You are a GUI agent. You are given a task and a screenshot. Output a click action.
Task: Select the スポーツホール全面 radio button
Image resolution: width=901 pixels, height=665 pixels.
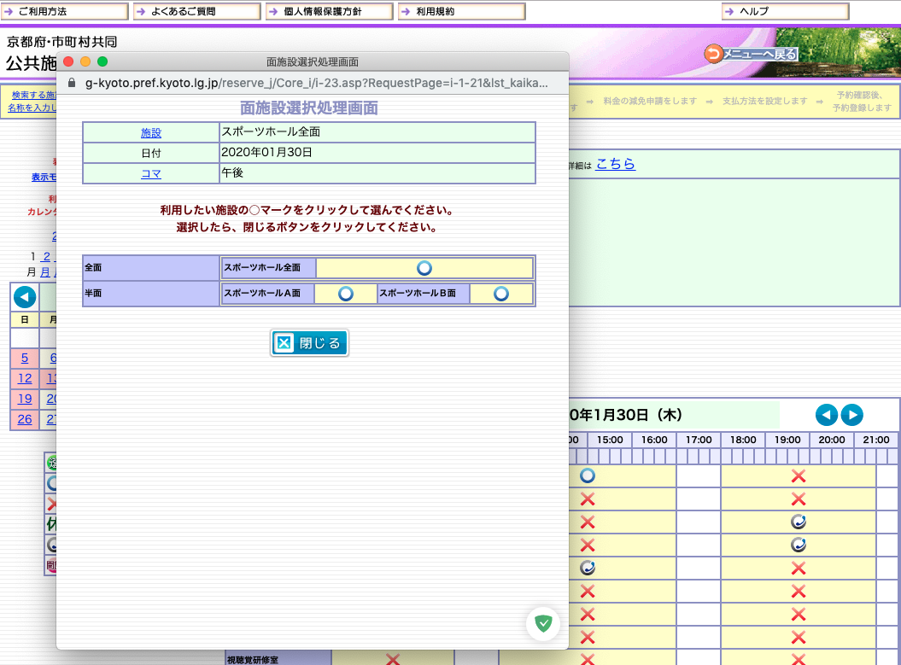[424, 267]
